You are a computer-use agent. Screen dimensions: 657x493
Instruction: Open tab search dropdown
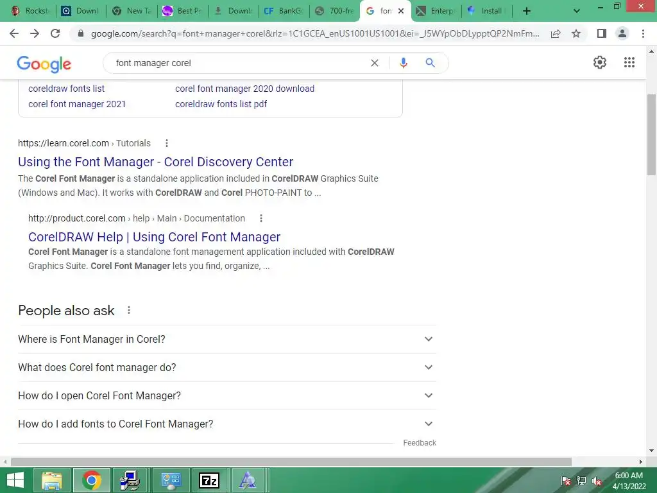click(x=577, y=11)
